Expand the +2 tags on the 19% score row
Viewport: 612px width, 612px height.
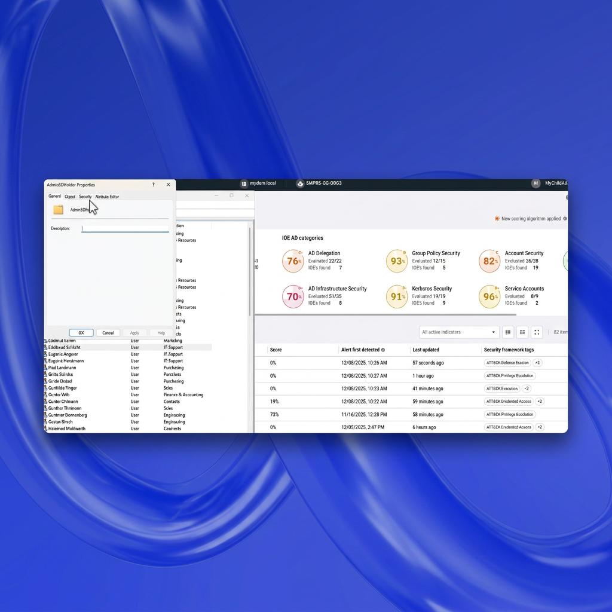point(540,402)
